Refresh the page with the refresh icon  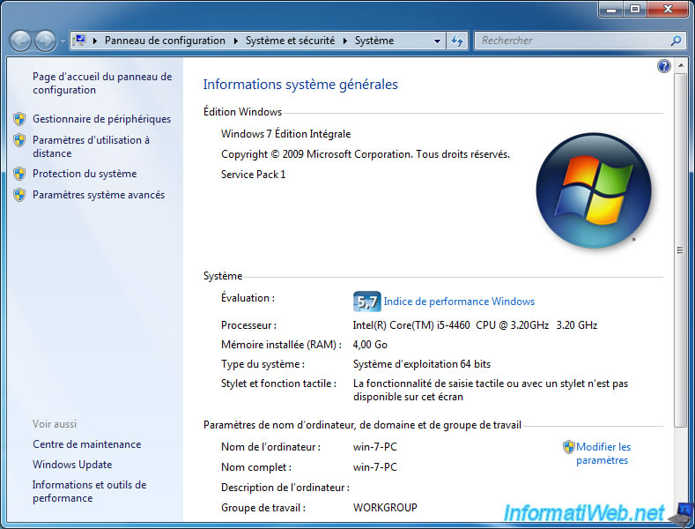point(457,41)
